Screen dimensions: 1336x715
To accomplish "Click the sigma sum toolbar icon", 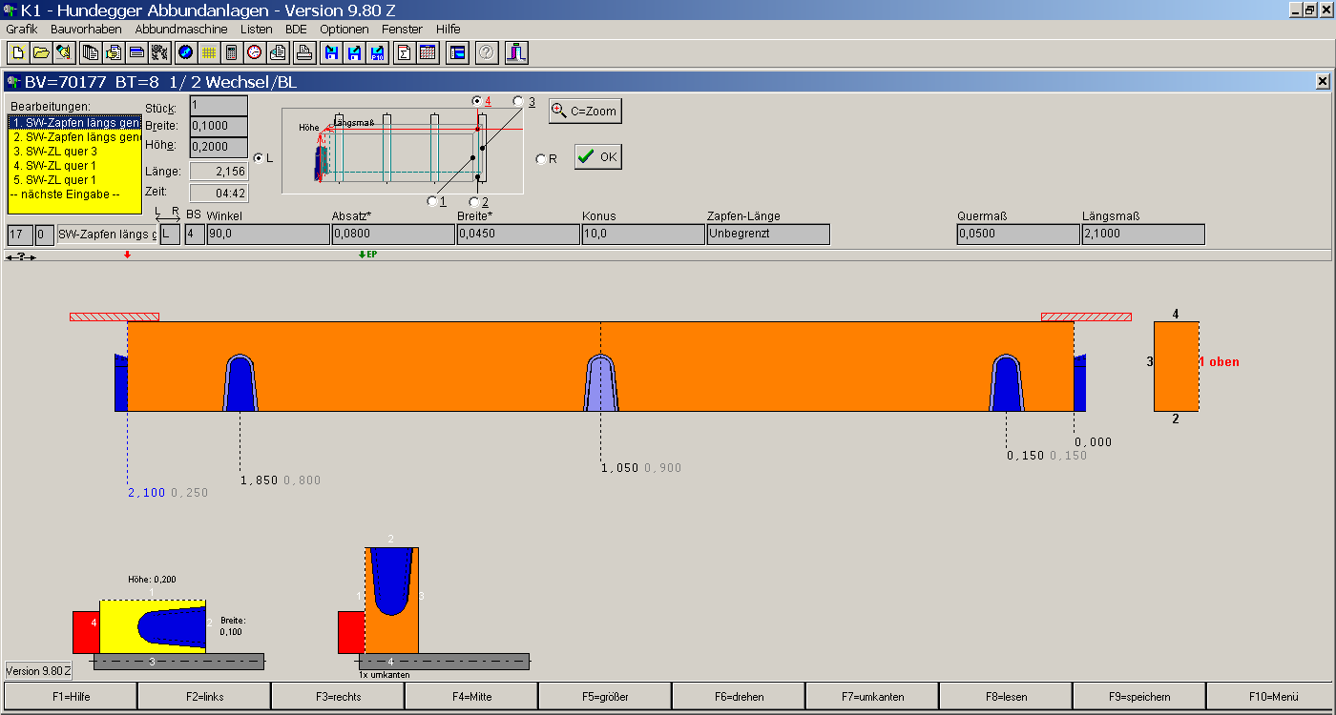I will [404, 52].
